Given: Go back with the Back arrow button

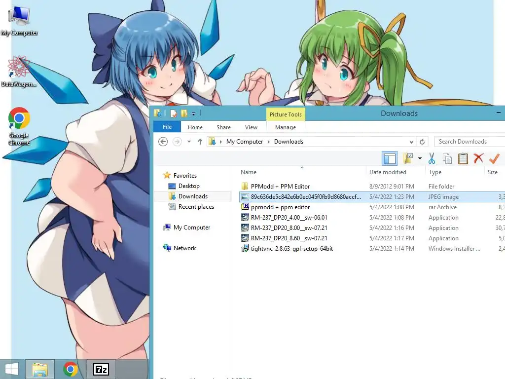Looking at the screenshot, I should pyautogui.click(x=163, y=142).
